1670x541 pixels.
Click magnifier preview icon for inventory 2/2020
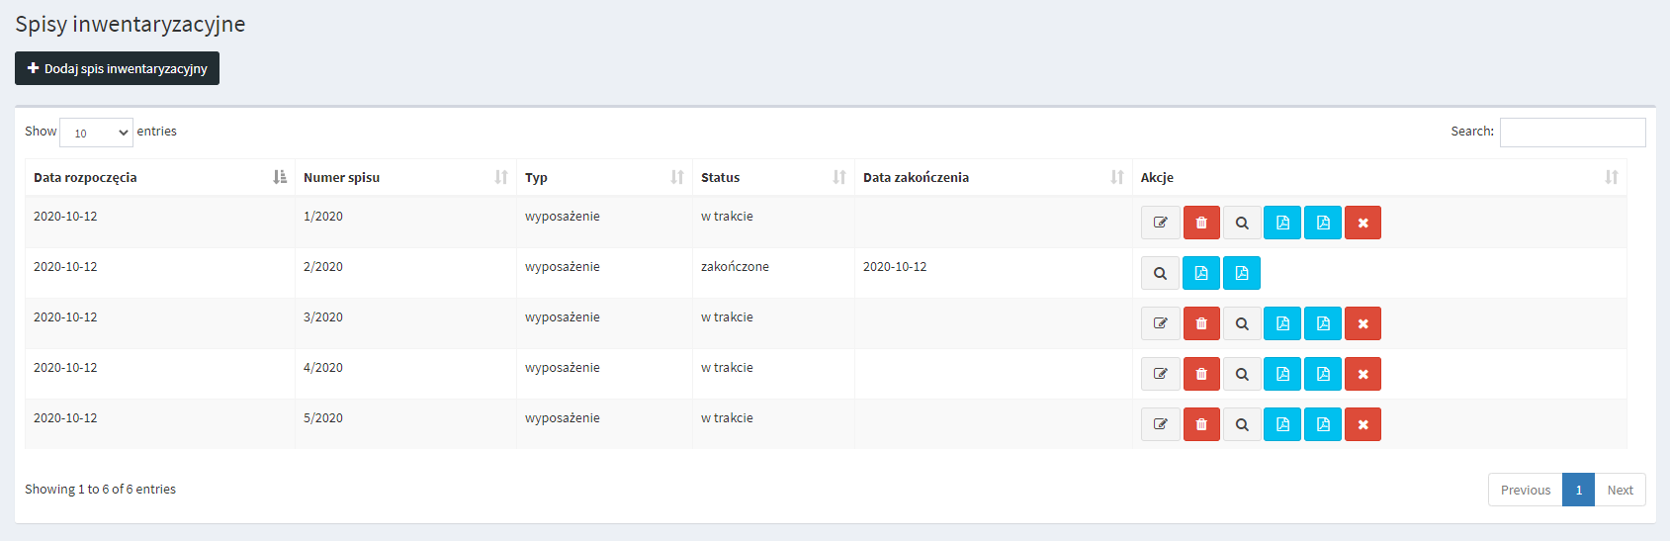pyautogui.click(x=1160, y=273)
